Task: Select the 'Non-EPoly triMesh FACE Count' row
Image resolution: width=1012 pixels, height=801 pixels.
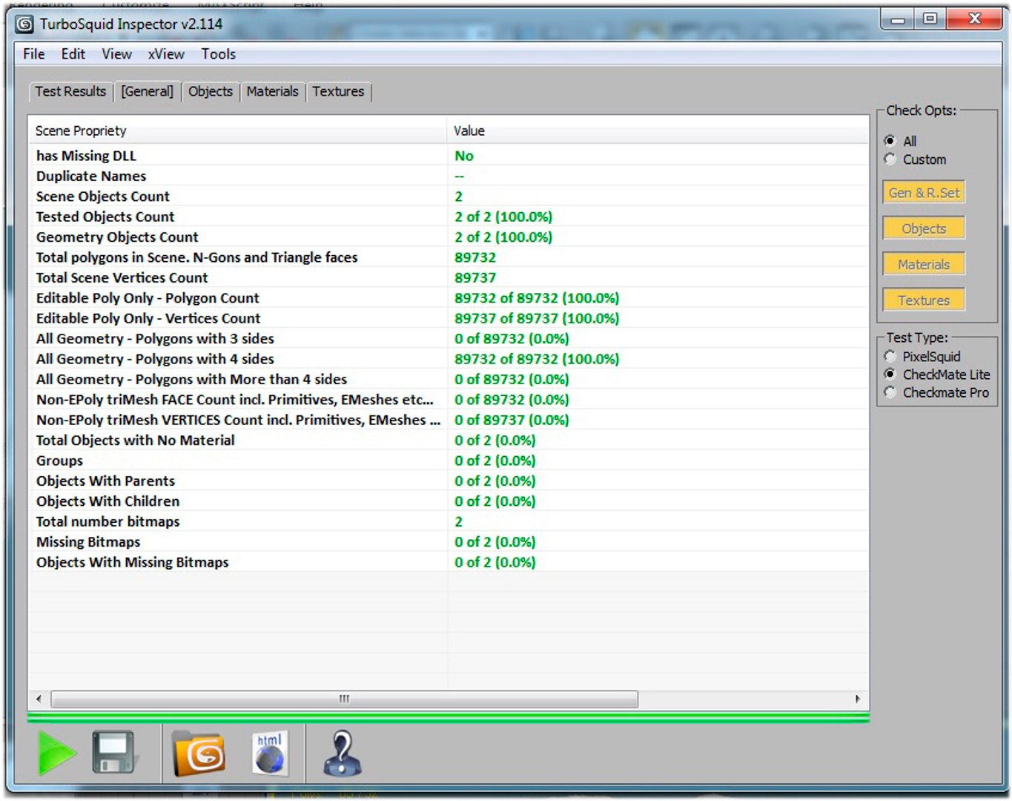Action: (x=449, y=400)
